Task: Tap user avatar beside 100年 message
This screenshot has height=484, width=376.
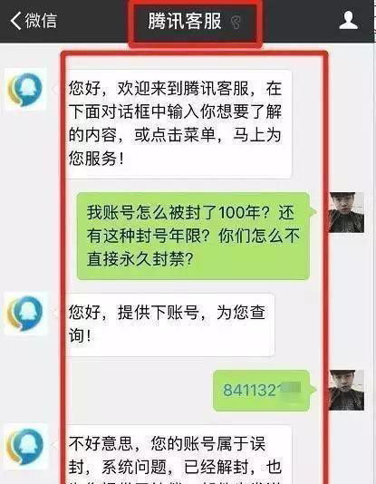Action: [346, 212]
